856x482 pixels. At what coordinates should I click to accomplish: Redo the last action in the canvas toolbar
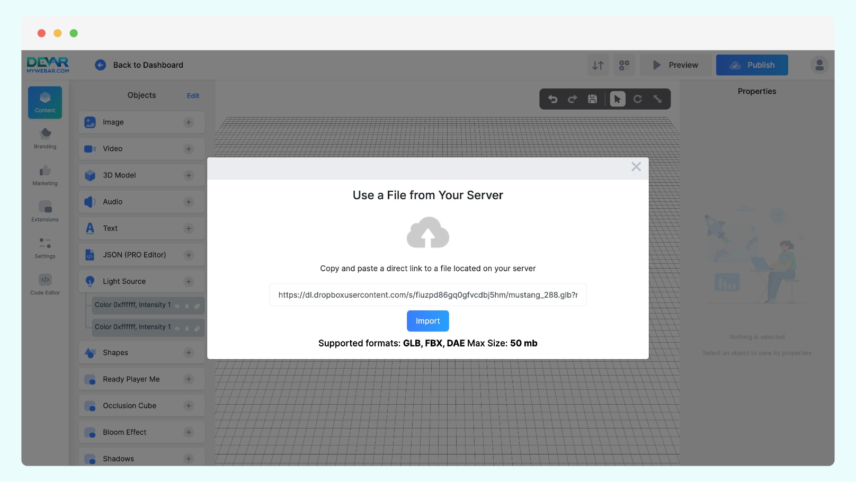coord(572,99)
